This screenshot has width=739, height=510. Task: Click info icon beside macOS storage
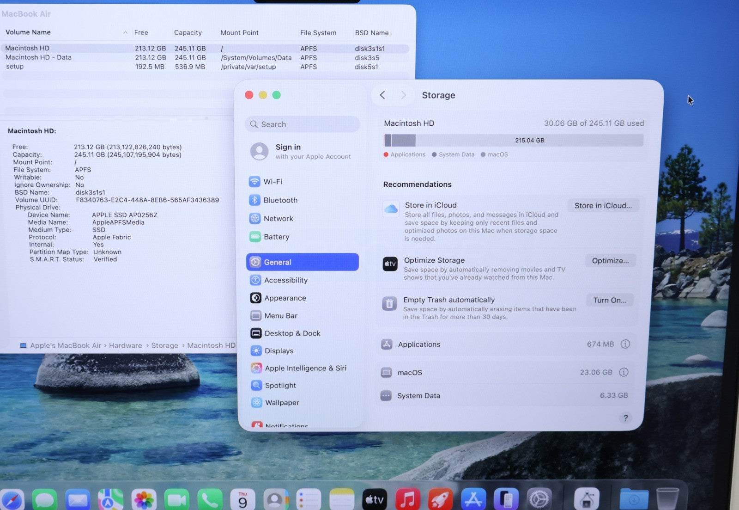pyautogui.click(x=624, y=372)
